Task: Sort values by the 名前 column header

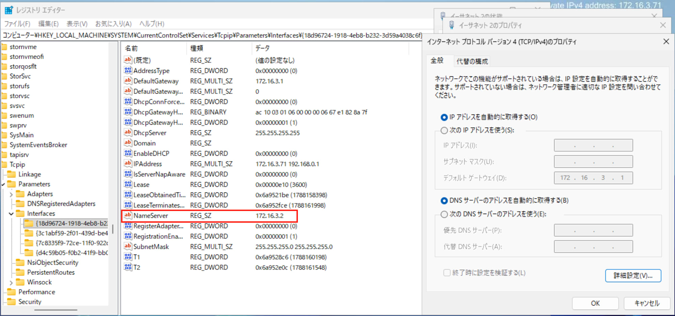Action: [x=154, y=48]
